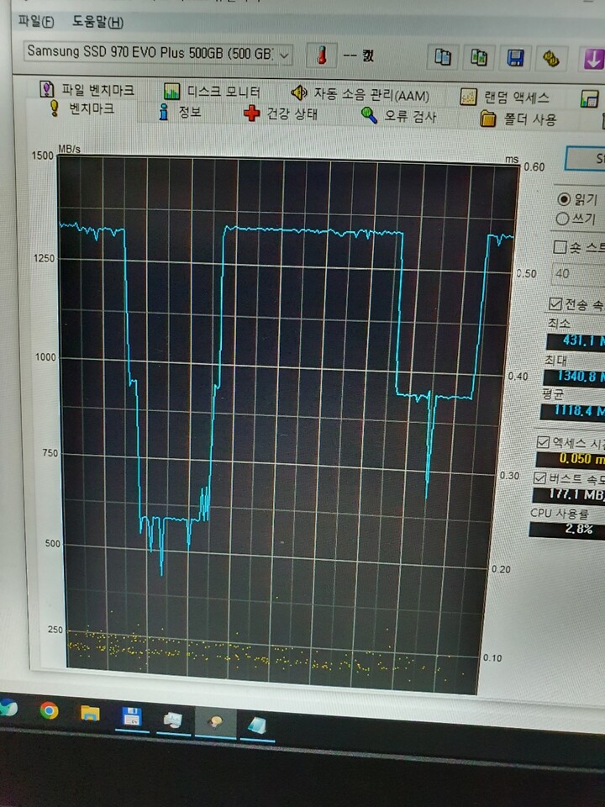Image resolution: width=605 pixels, height=807 pixels.
Task: Click the minimum value 431.1
Action: tap(576, 340)
